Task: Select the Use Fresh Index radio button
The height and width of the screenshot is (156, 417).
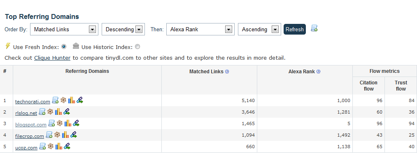Action: 63,47
